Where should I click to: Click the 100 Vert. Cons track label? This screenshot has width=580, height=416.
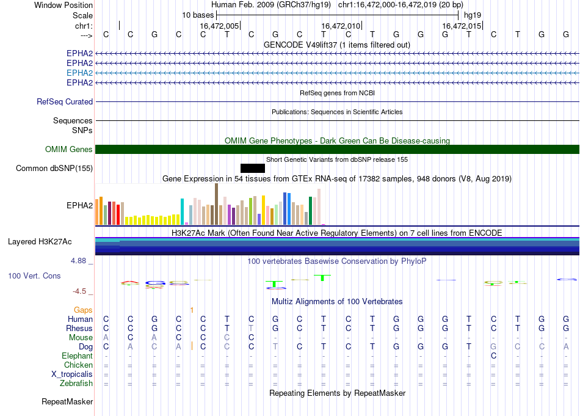point(34,276)
